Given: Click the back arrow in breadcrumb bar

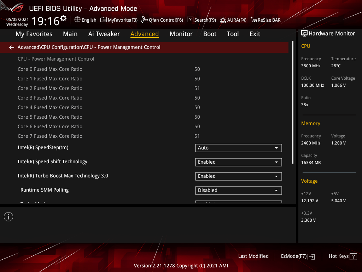Looking at the screenshot, I should click(x=12, y=47).
